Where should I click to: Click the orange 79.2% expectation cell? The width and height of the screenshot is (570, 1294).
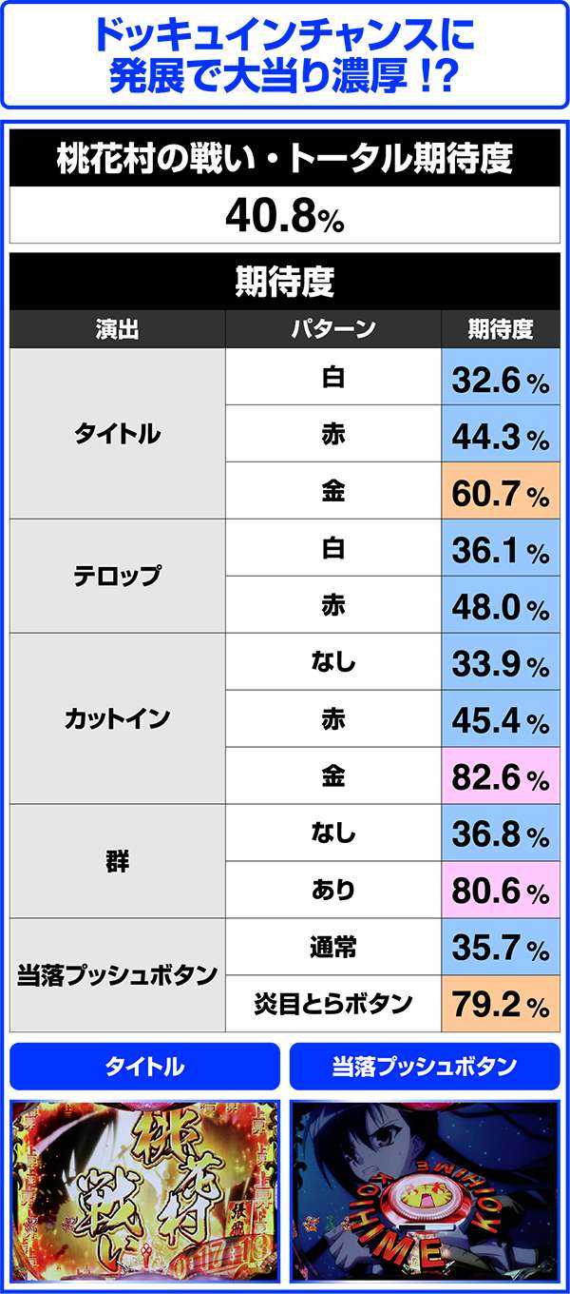tap(501, 1005)
